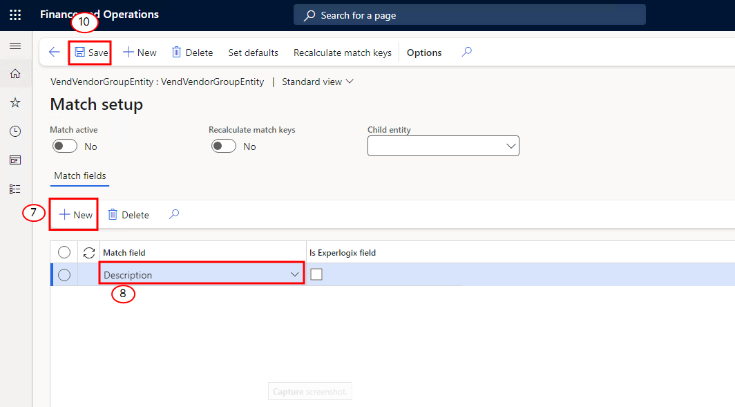
Task: Click the Save button
Action: (92, 53)
